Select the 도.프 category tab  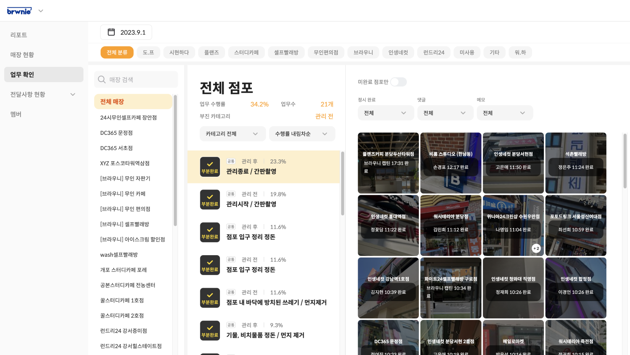tap(148, 52)
